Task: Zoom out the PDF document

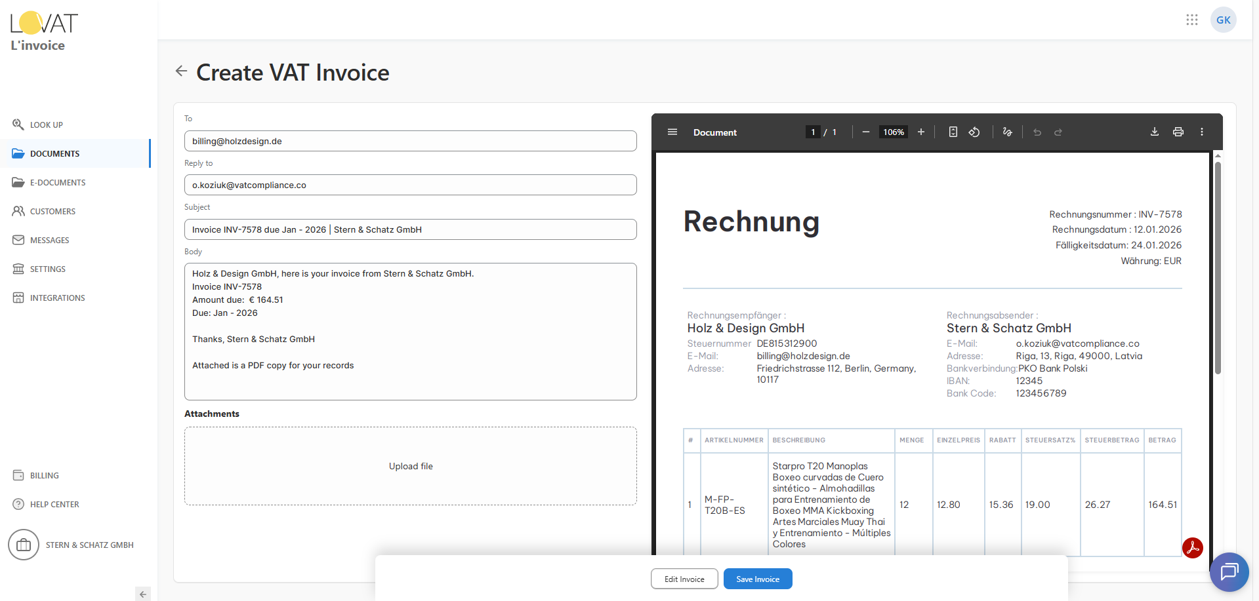Action: point(865,132)
